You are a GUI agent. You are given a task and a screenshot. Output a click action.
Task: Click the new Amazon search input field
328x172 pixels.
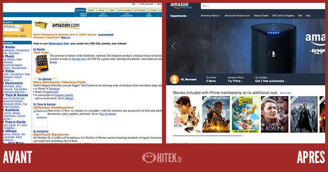tap(267, 6)
